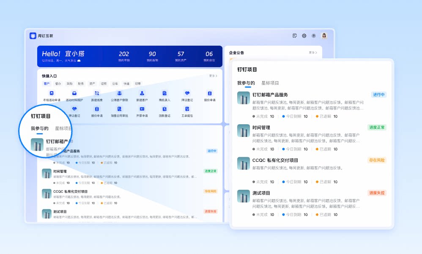Image resolution: width=422 pixels, height=254 pixels.
Task: Open the 公海客户获取 shortcut icon
Action: click(120, 93)
